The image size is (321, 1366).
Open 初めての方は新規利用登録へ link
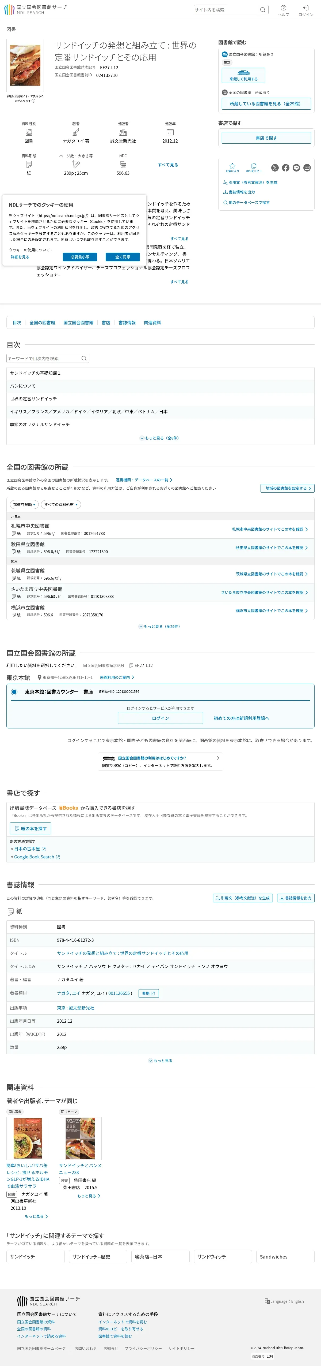click(242, 718)
